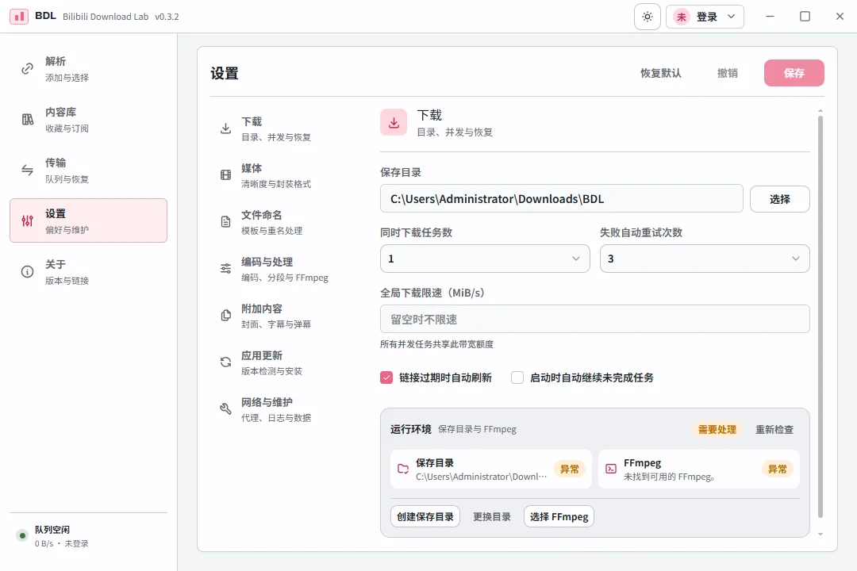Click the BDL app logo icon
857x571 pixels.
coord(19,17)
